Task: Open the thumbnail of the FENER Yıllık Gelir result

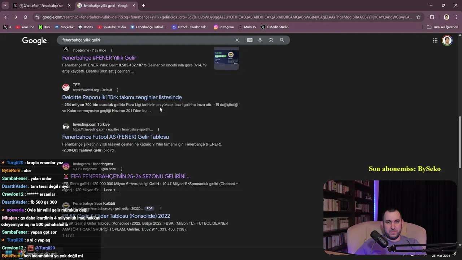Action: pos(226,58)
